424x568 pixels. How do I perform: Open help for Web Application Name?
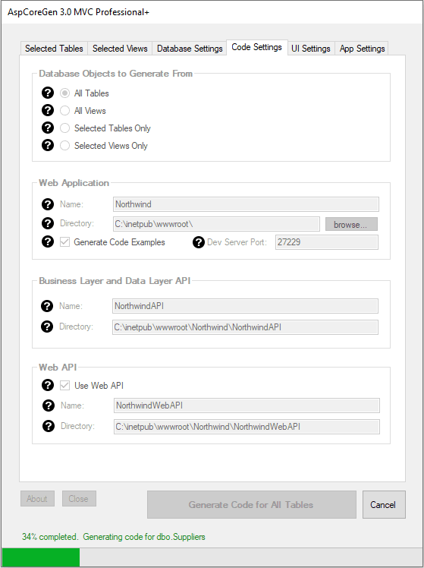47,204
